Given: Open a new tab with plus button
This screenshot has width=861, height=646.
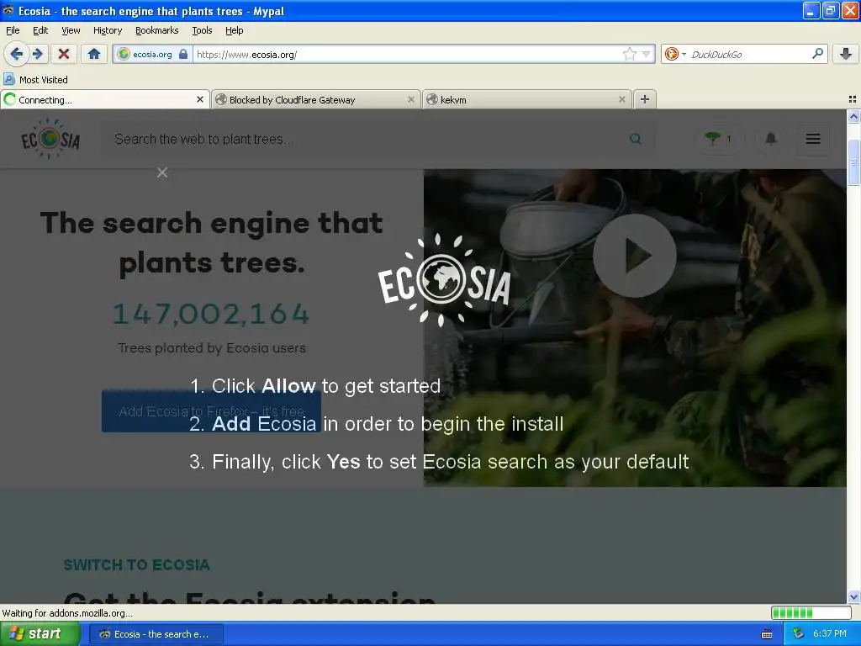Looking at the screenshot, I should tap(645, 99).
